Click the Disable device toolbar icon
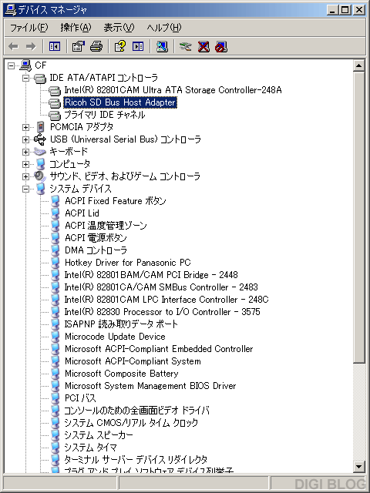The height and width of the screenshot is (493, 370). [x=221, y=47]
